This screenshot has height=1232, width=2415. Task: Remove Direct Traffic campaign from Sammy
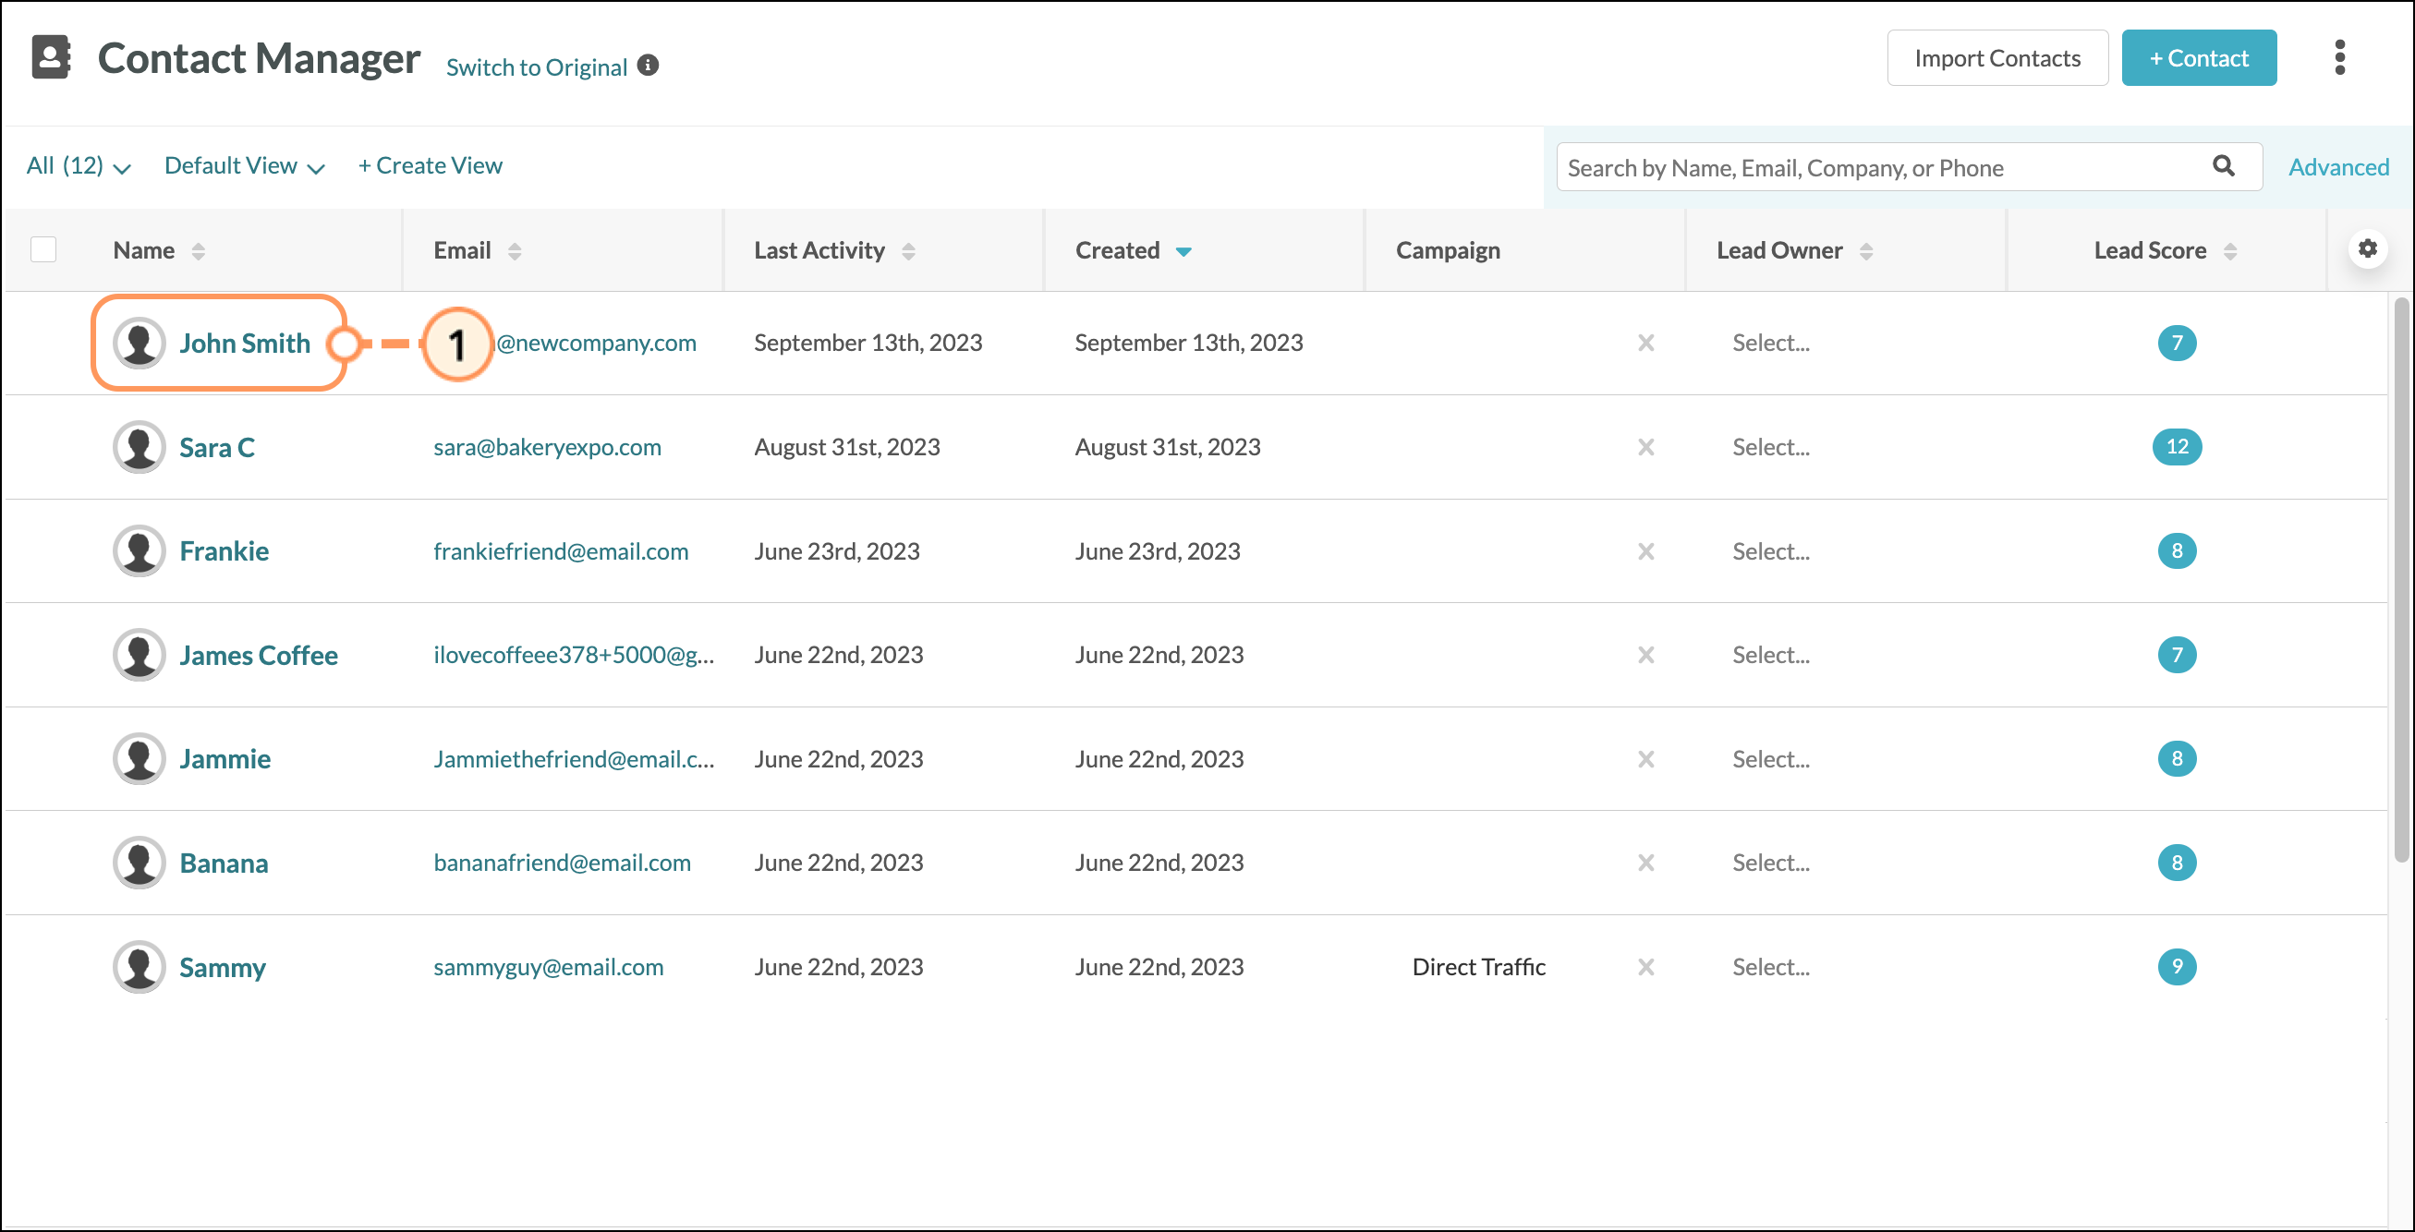click(x=1646, y=967)
